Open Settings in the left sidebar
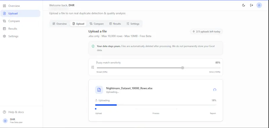269x128 pixels. tap(20, 36)
